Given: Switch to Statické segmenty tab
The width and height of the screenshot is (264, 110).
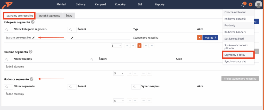Looking at the screenshot, I should (49, 16).
